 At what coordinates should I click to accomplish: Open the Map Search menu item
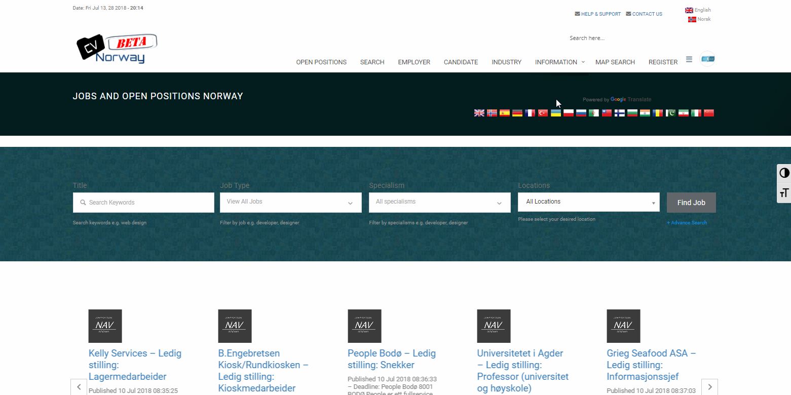tap(615, 62)
